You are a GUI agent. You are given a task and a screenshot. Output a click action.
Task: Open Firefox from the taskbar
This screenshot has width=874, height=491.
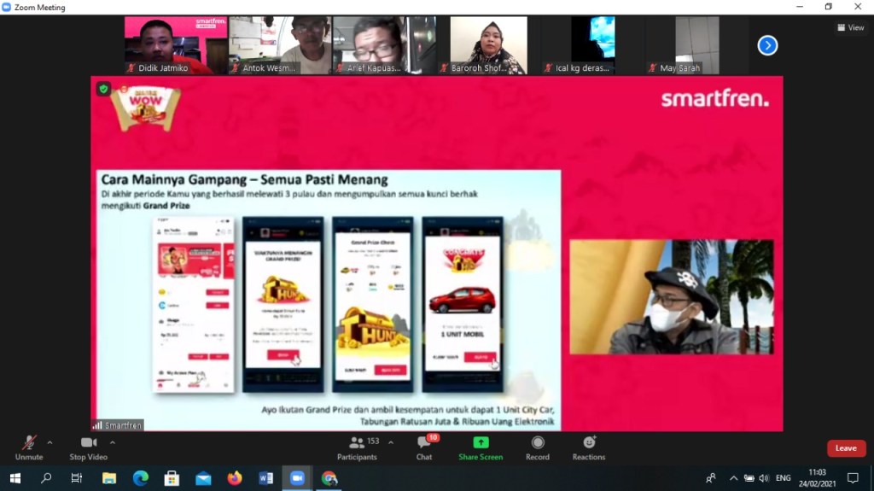(235, 478)
